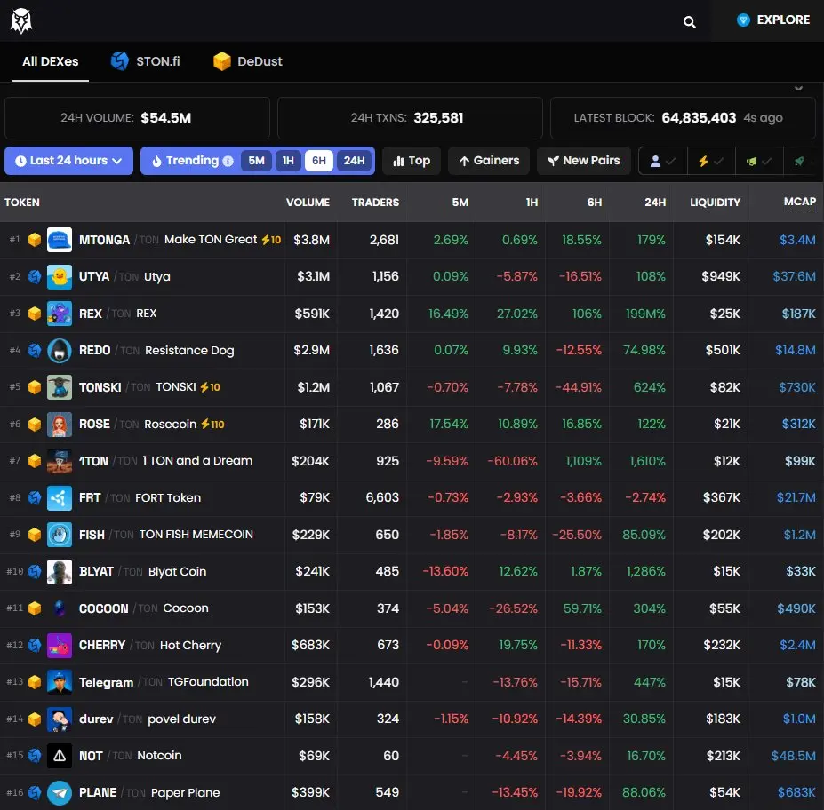This screenshot has height=810, width=824.
Task: Click the ROSE token logo
Action: [60, 425]
